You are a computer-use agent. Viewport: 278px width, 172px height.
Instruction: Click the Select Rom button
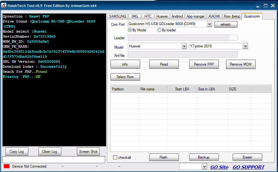point(125,77)
